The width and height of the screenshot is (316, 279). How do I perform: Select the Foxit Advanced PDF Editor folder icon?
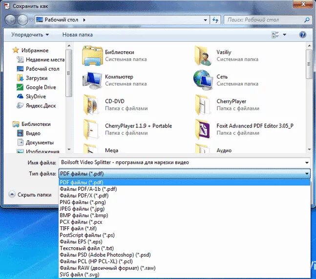pos(203,129)
